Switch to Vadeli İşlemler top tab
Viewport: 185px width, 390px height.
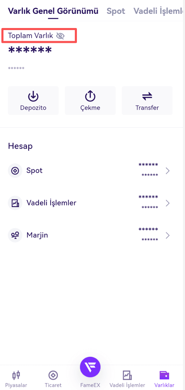[x=159, y=11]
